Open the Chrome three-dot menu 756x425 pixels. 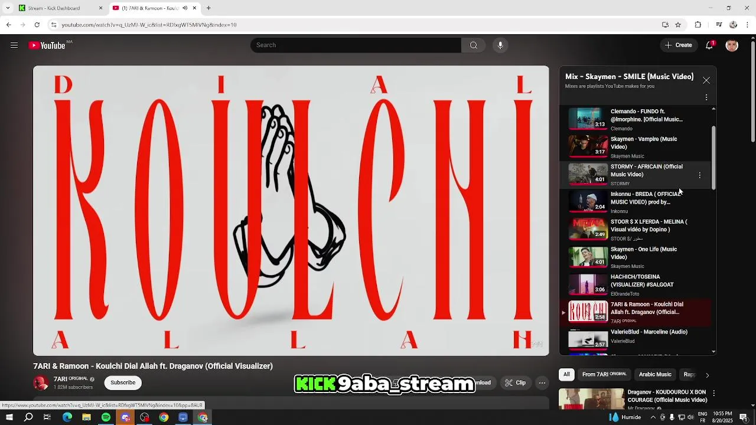[x=748, y=25]
